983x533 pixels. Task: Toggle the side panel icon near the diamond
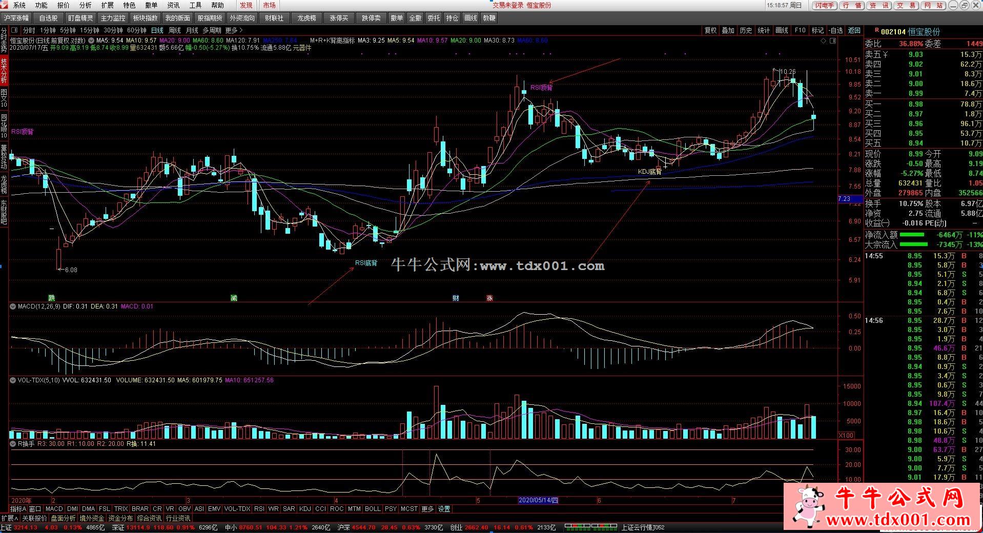832,40
